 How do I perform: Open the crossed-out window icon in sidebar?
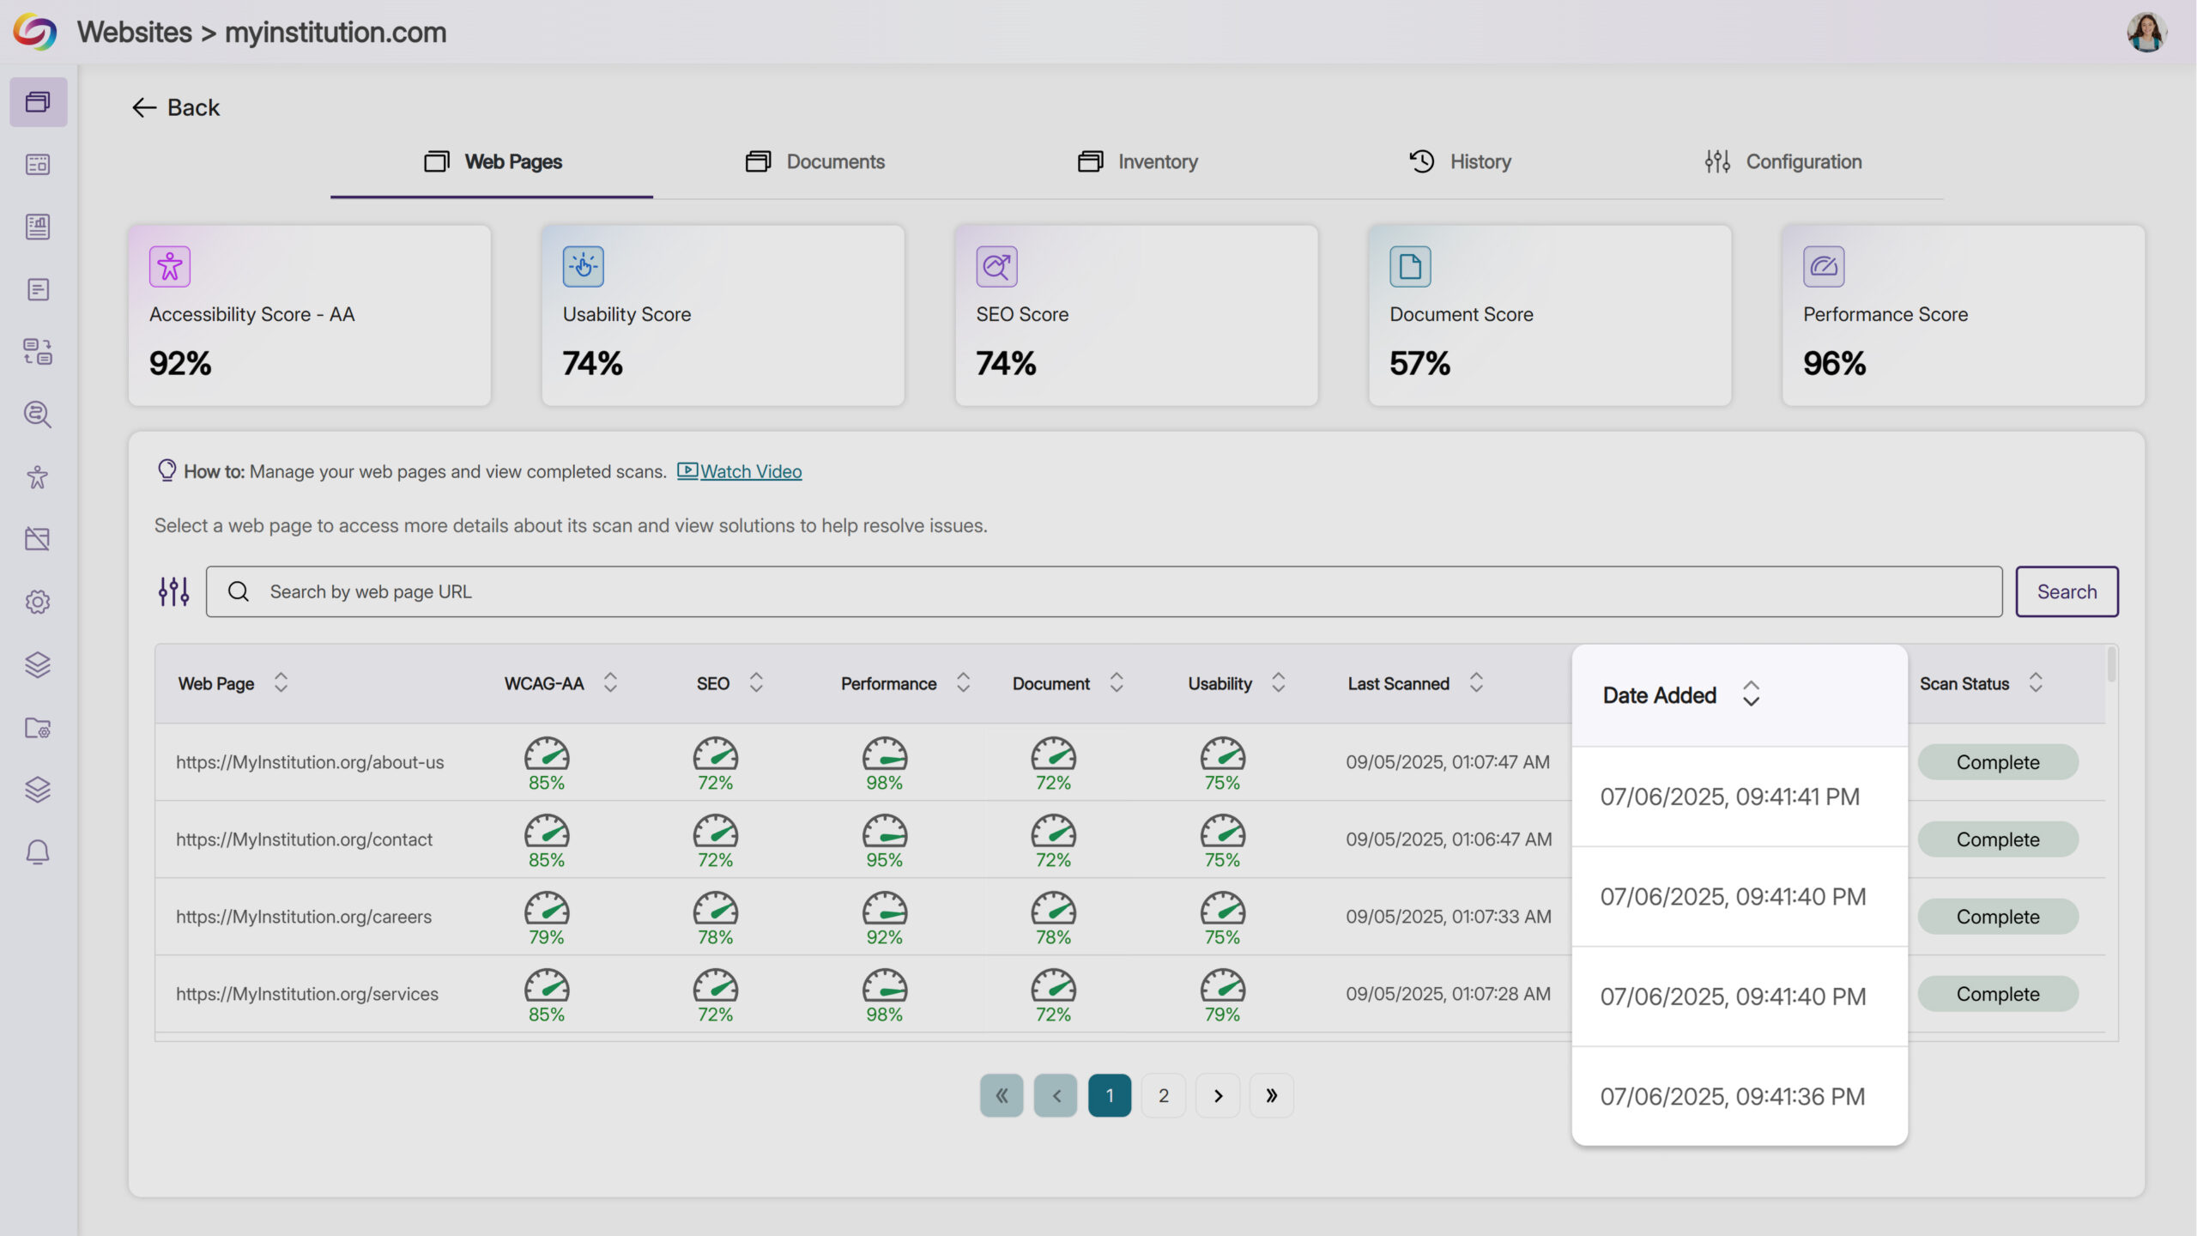(x=38, y=539)
